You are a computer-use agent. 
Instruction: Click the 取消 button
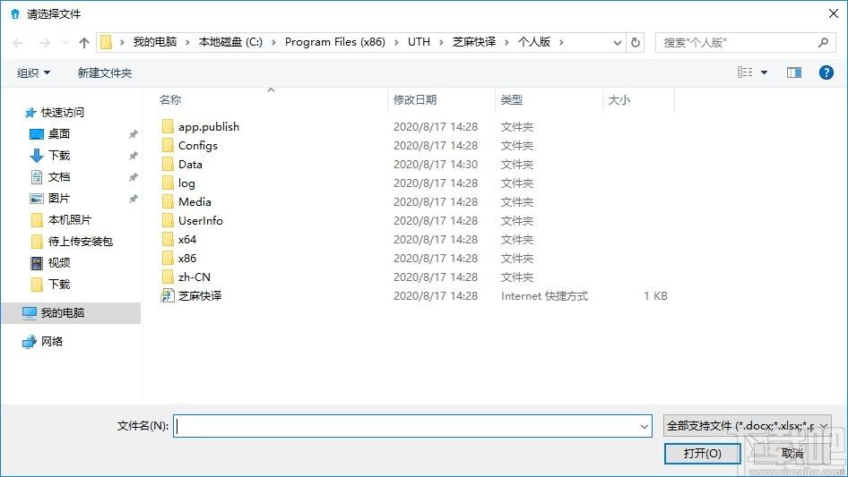pos(792,453)
